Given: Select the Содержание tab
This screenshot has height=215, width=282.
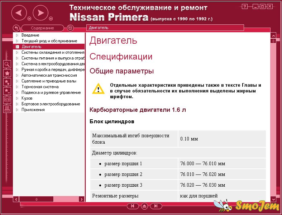Looking at the screenshot, I should 42,28.
